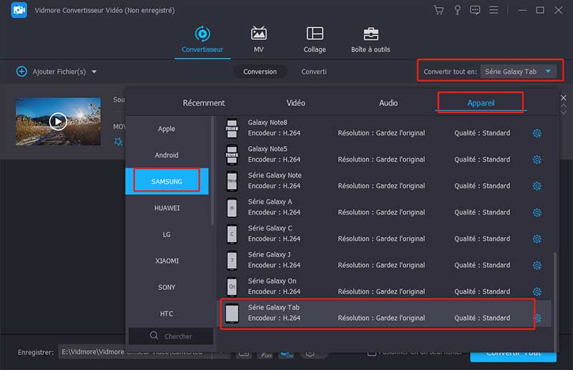Click the Chercher search field
Image resolution: width=573 pixels, height=370 pixels.
click(x=171, y=336)
